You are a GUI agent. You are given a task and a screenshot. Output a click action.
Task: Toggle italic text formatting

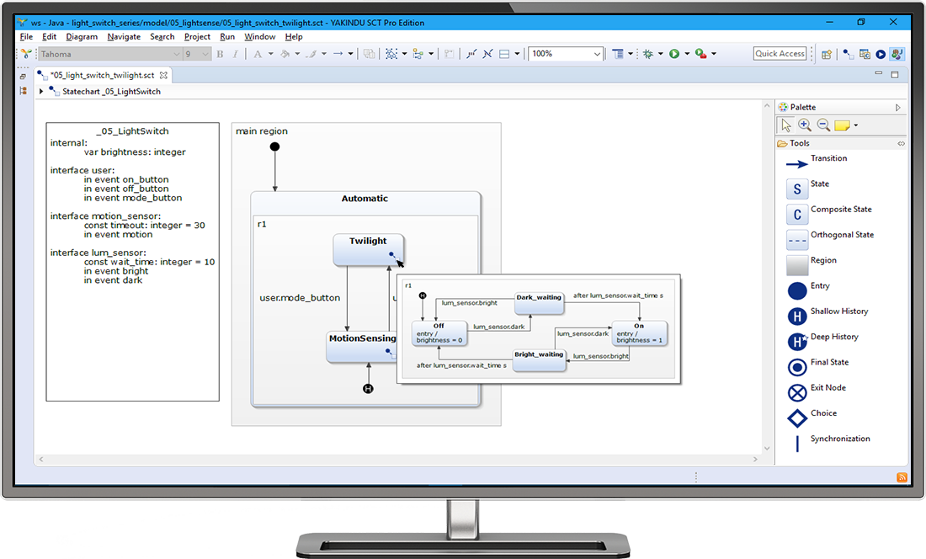tap(235, 53)
